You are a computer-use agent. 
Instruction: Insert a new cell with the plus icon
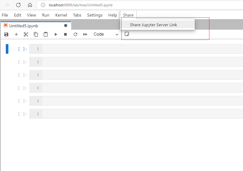click(x=16, y=34)
